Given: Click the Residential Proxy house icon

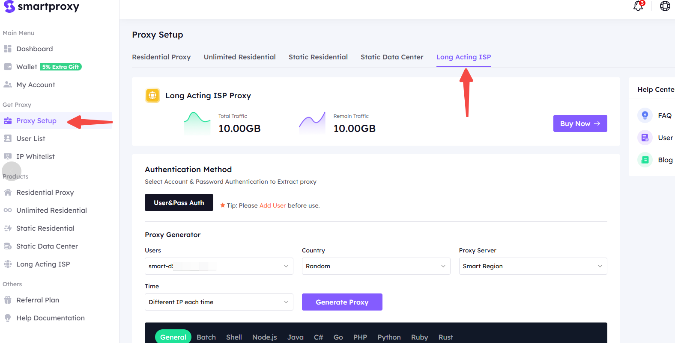Looking at the screenshot, I should (x=8, y=192).
